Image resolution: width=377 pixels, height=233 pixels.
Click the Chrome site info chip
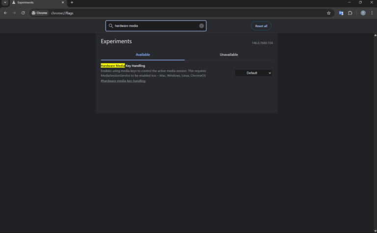(x=40, y=13)
